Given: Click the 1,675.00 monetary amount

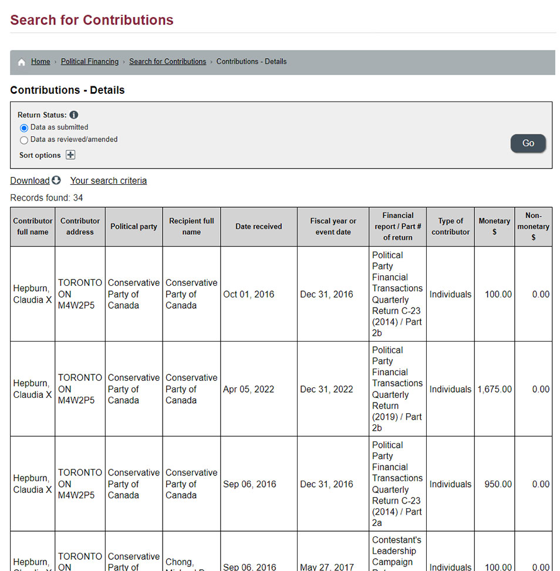Looking at the screenshot, I should (494, 389).
